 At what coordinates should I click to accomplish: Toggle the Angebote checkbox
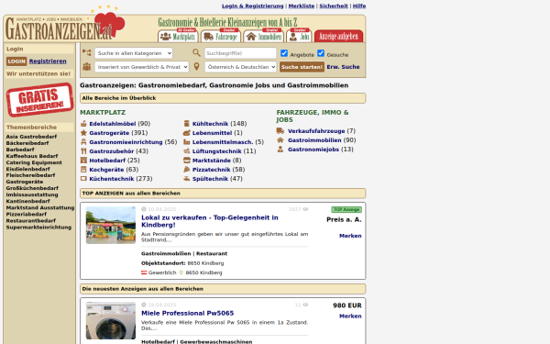[x=284, y=53]
